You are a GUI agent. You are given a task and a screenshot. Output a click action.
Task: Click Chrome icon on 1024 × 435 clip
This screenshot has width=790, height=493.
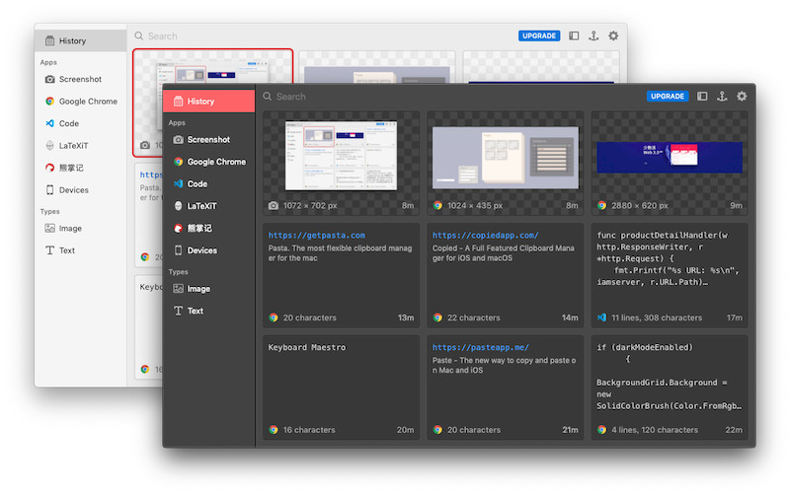pos(437,205)
